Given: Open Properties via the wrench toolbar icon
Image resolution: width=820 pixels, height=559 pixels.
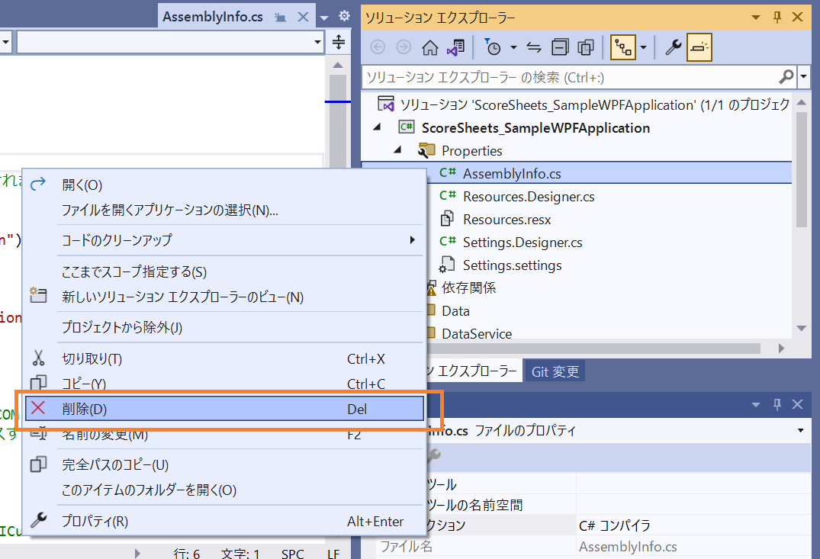Looking at the screenshot, I should [673, 47].
